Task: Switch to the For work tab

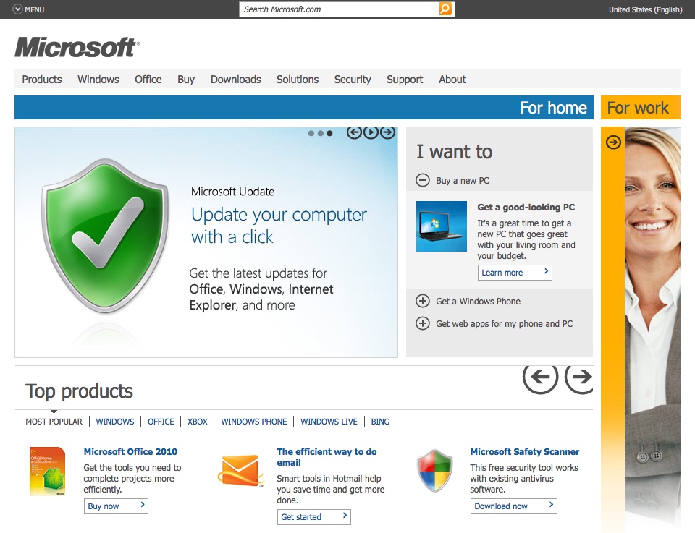Action: 640,108
